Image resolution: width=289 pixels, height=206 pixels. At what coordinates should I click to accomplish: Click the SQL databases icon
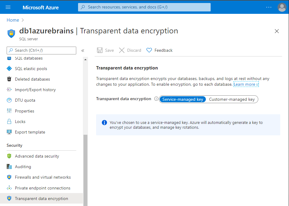pos(9,58)
